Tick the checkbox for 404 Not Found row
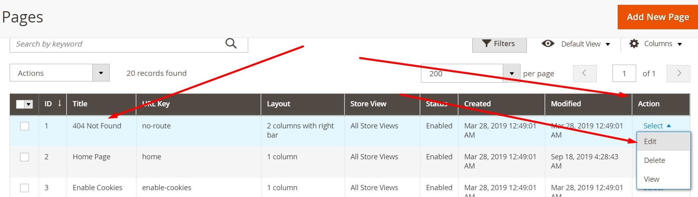Viewport: 698px width, 197px height. click(24, 126)
